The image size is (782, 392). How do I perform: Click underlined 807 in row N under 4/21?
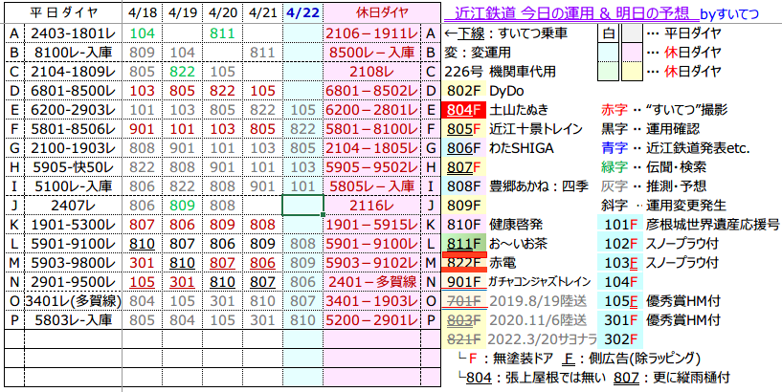pyautogui.click(x=262, y=282)
